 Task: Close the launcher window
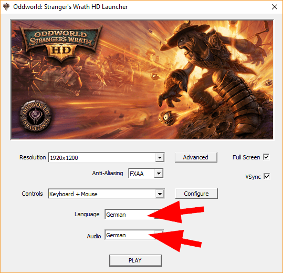275,7
